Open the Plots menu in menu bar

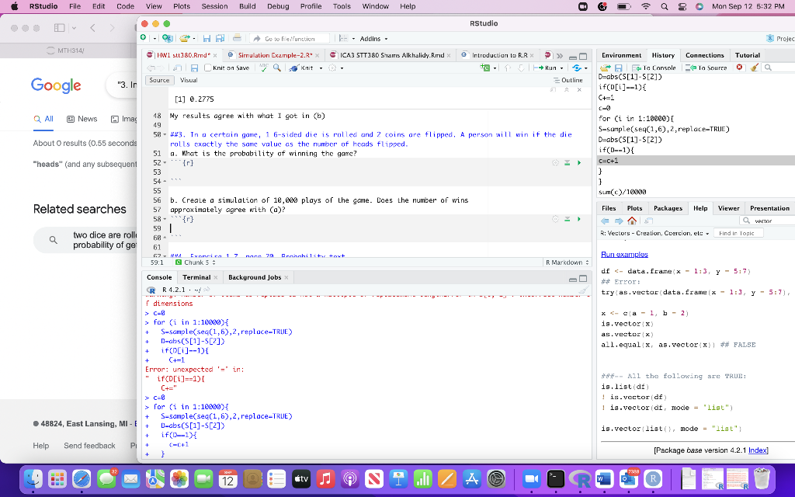pyautogui.click(x=182, y=6)
